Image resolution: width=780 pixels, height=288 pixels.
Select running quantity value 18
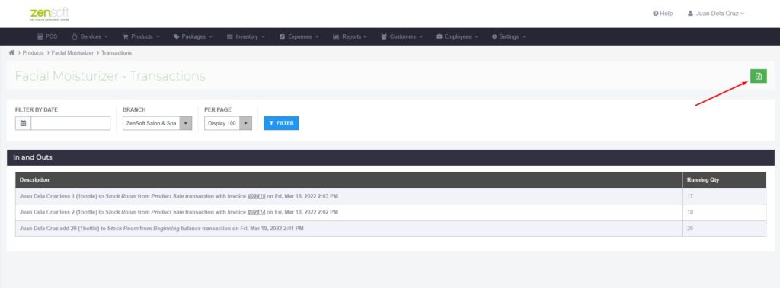pyautogui.click(x=690, y=212)
